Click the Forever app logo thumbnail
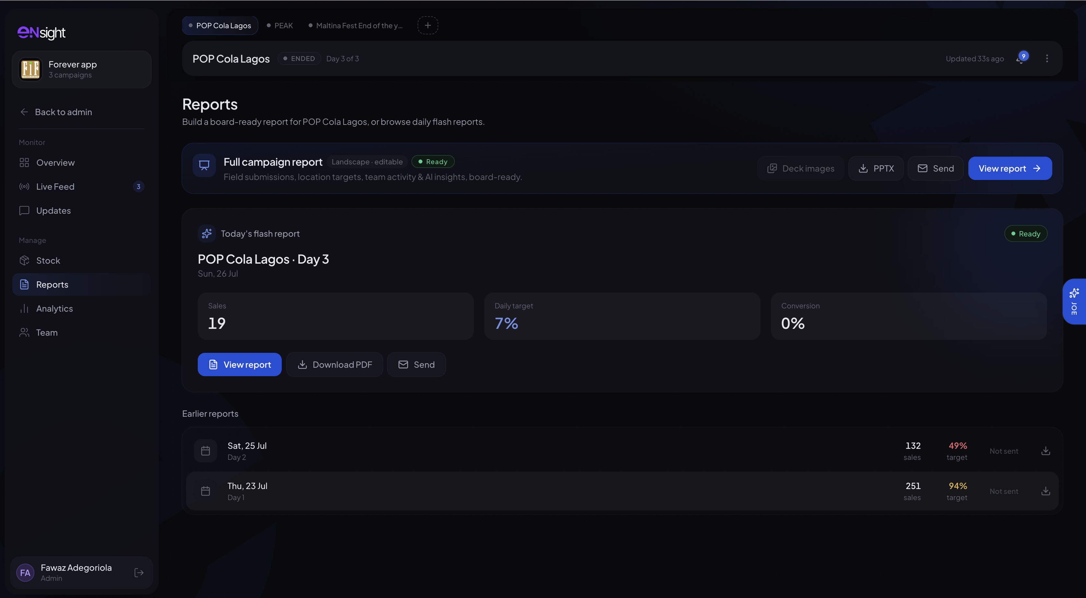 31,69
